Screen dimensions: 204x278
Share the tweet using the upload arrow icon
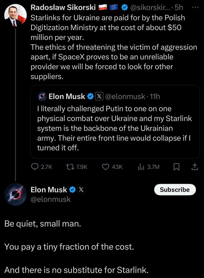[195, 167]
